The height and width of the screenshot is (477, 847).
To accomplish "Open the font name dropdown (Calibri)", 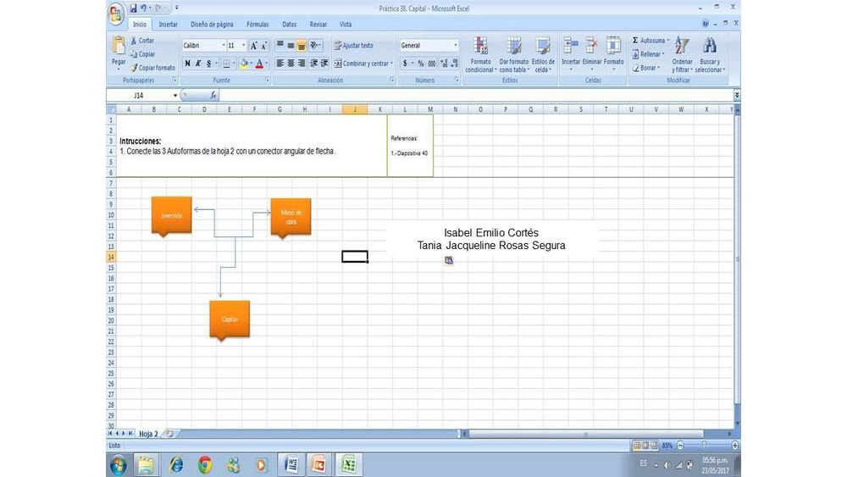I will pos(224,46).
